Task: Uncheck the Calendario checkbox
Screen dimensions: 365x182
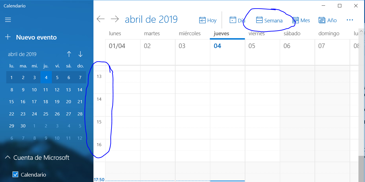Action: tap(15, 175)
